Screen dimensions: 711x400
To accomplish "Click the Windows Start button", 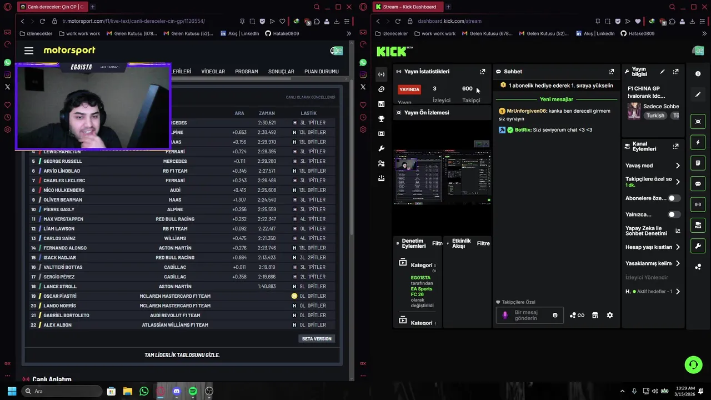I will point(12,391).
